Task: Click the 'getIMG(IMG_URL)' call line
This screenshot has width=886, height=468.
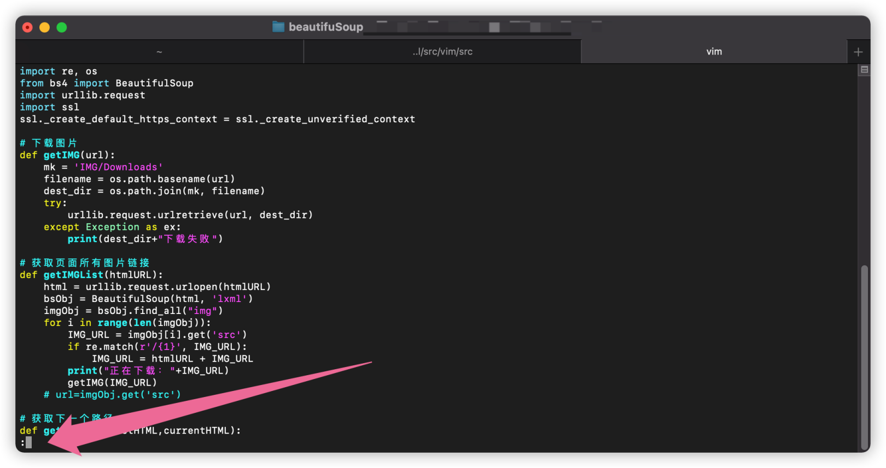Action: pos(112,383)
